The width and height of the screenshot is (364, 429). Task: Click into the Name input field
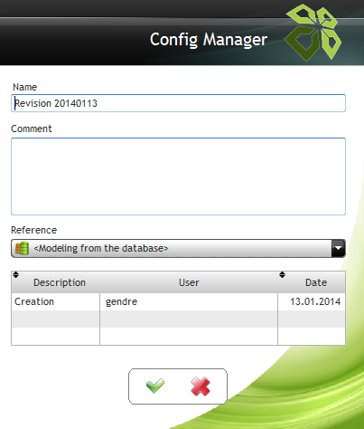(178, 103)
